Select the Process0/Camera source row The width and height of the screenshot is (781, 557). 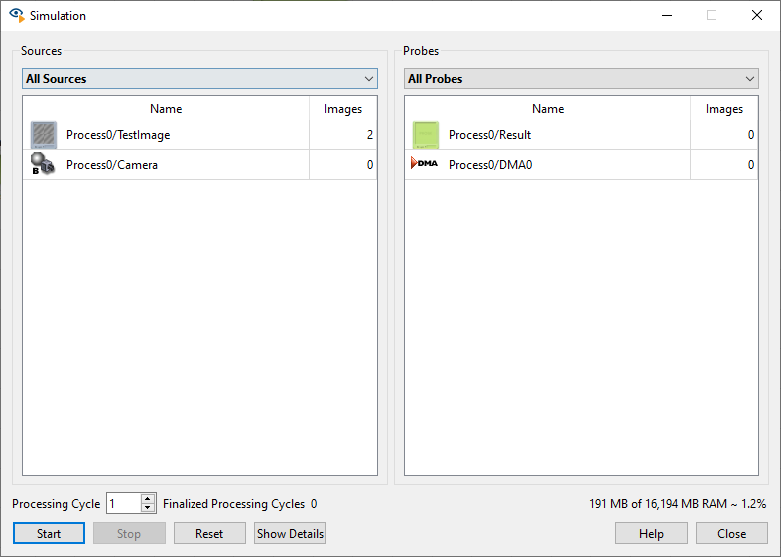[199, 165]
